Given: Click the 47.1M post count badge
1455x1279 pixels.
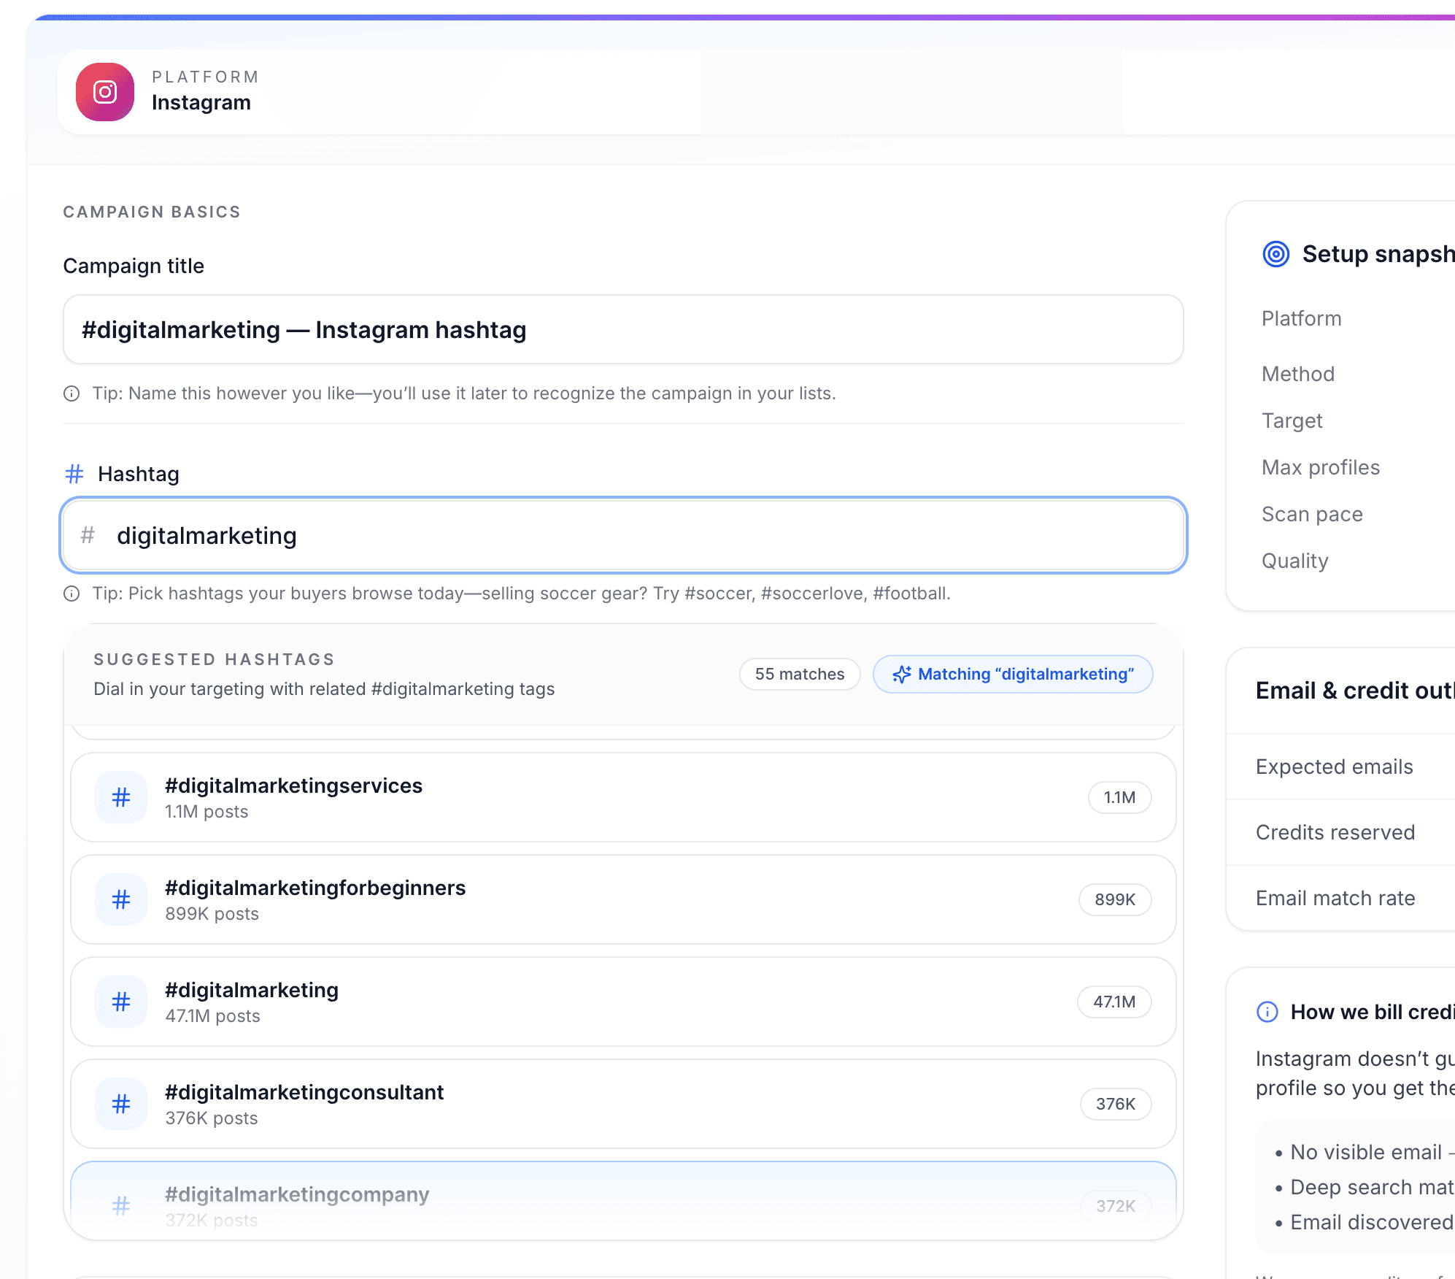Looking at the screenshot, I should (1114, 1002).
